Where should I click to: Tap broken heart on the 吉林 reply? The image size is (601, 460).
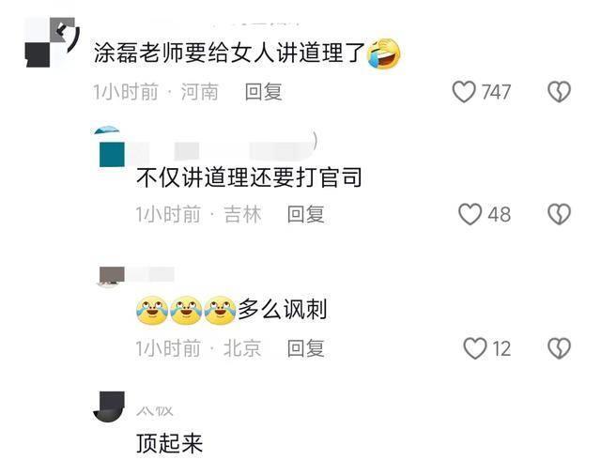coord(560,214)
